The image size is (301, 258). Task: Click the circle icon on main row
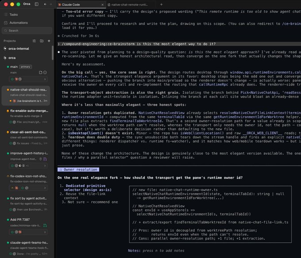[45, 73]
